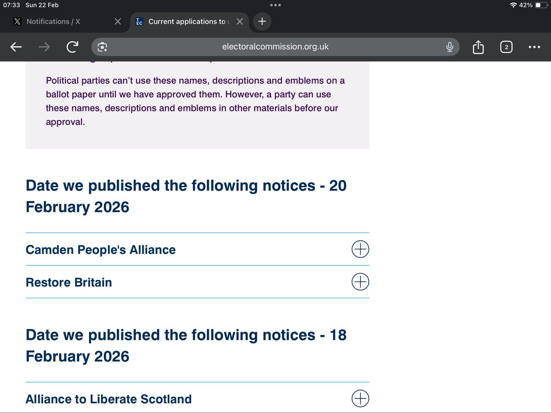551x413 pixels.
Task: Close the Notifications / X tab
Action: 118,22
